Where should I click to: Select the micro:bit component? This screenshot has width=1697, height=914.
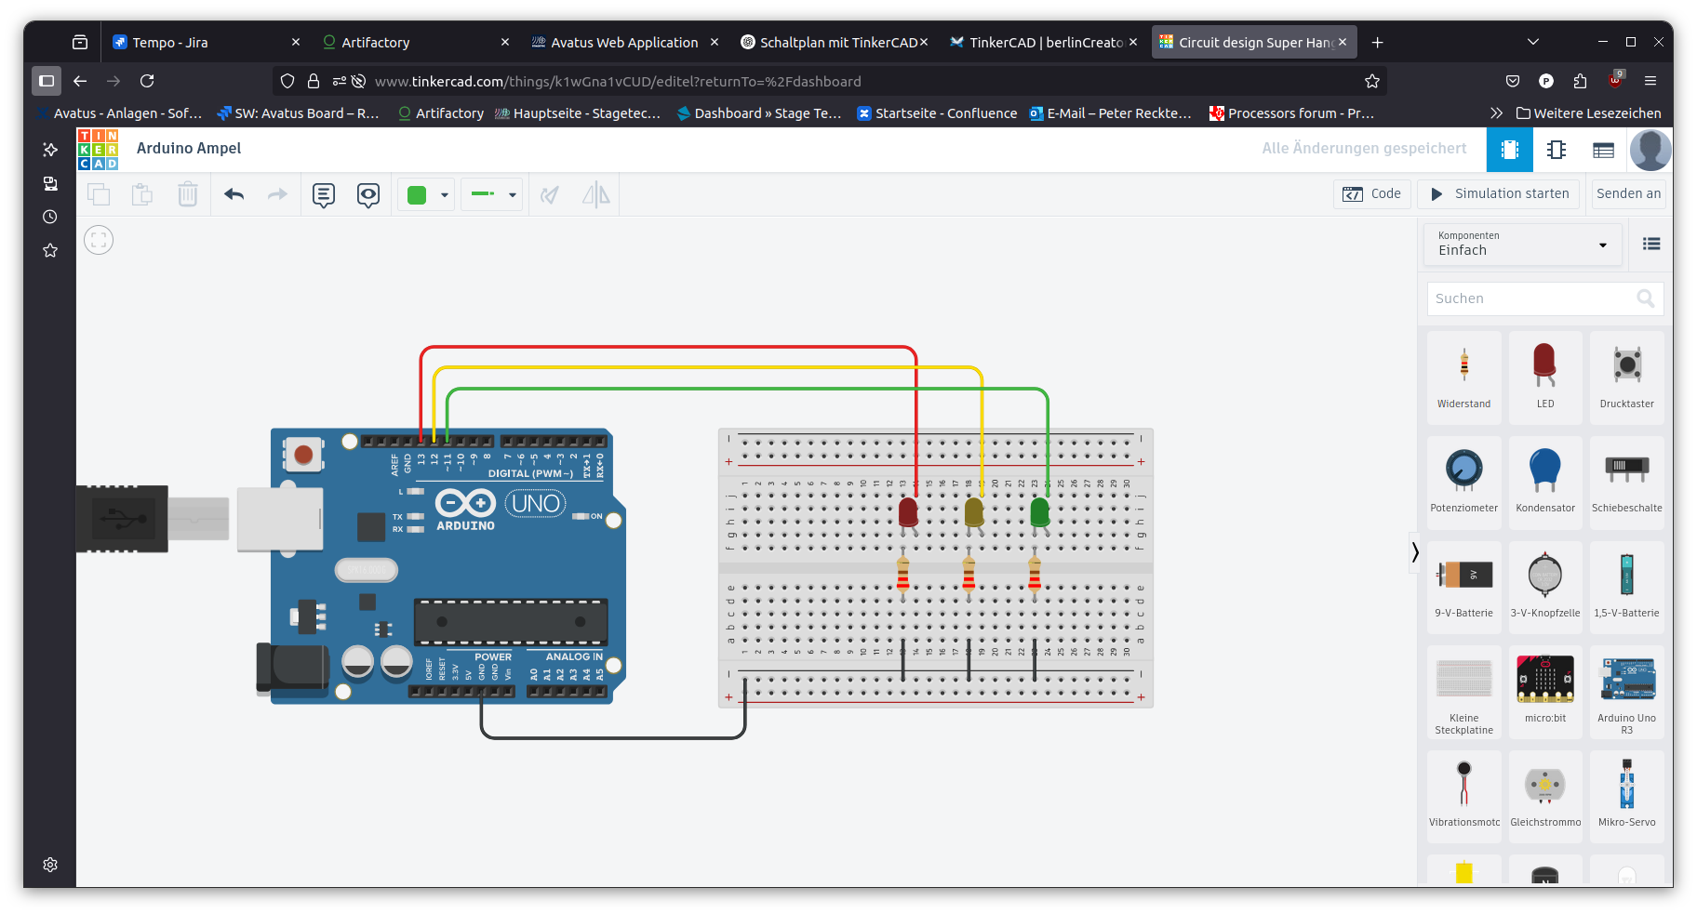click(x=1544, y=692)
